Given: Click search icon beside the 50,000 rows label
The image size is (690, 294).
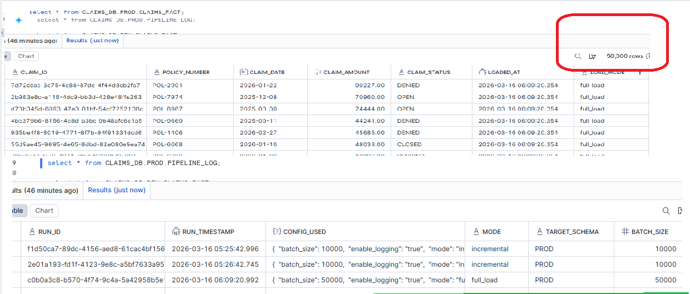Looking at the screenshot, I should pyautogui.click(x=578, y=56).
